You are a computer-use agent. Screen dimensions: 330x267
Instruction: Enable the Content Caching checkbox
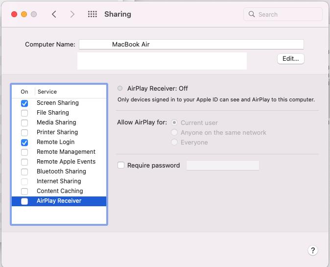click(24, 192)
